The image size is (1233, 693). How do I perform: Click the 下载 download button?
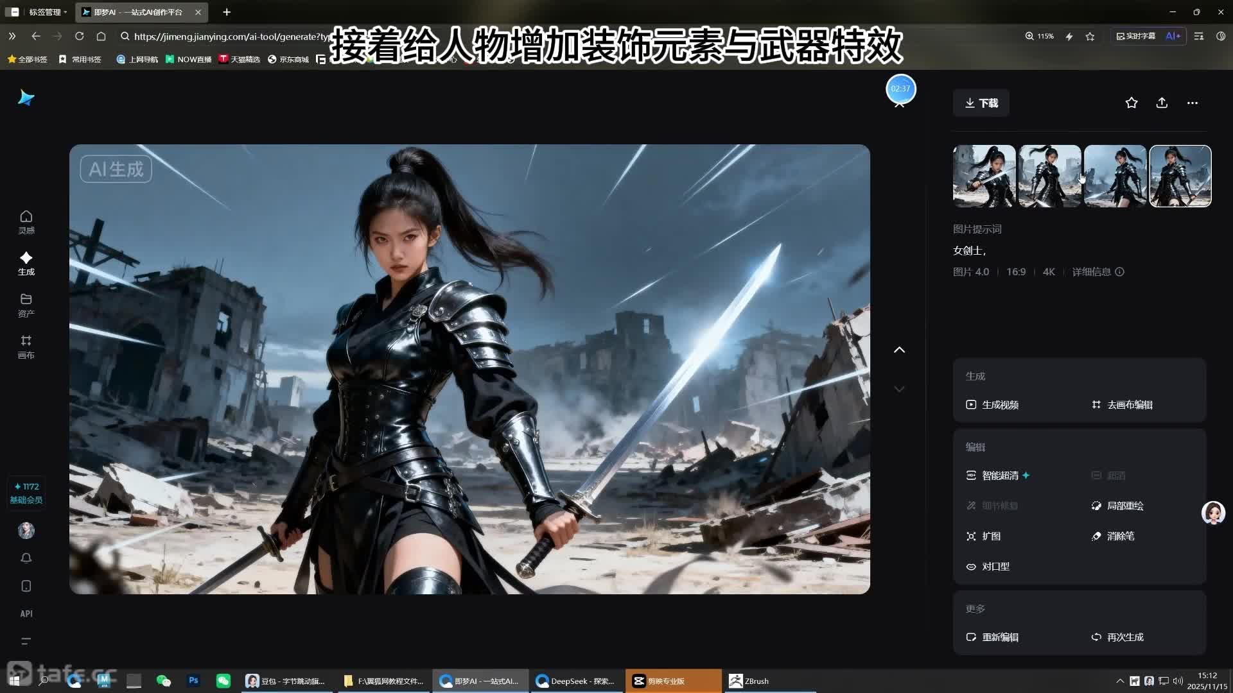(x=981, y=103)
